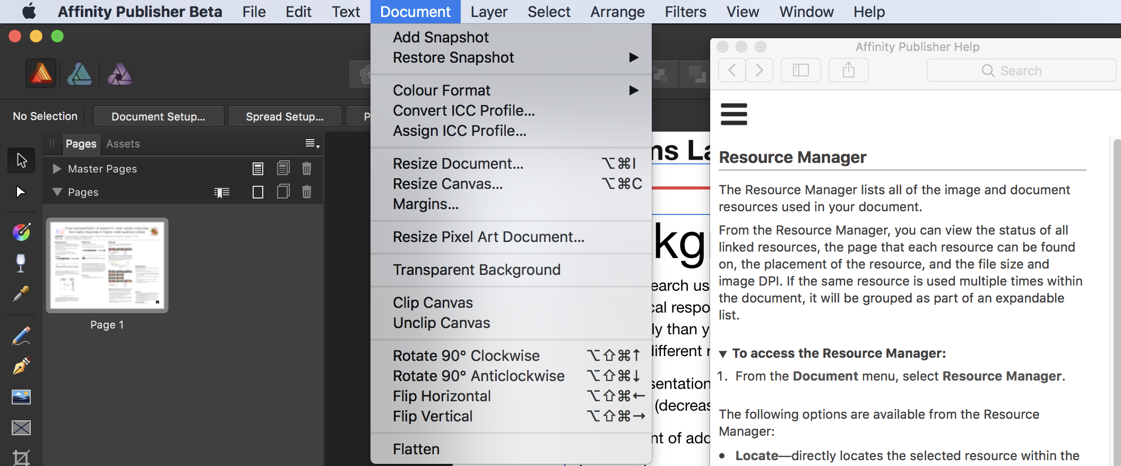This screenshot has width=1121, height=466.
Task: Switch to Pages tab
Action: pos(81,144)
